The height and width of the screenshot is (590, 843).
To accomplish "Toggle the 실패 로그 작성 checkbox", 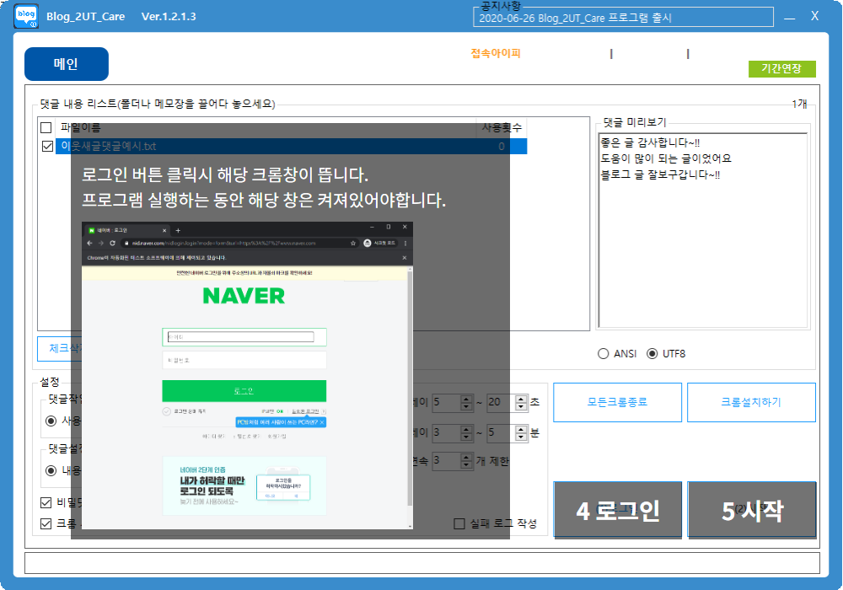I will 459,523.
